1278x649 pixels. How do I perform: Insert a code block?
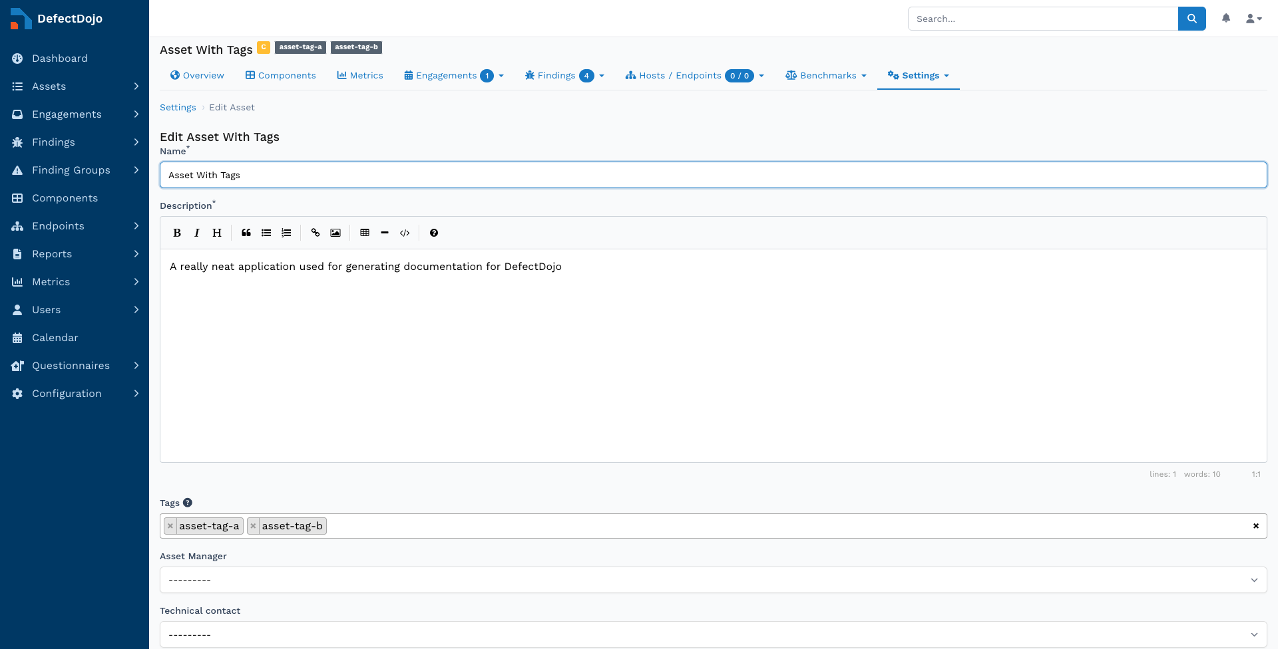(405, 233)
